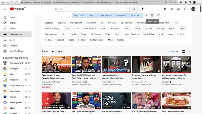Screen dimensions: 202x114
Task: Open the YouTube apps grid
Action: coord(178,9)
